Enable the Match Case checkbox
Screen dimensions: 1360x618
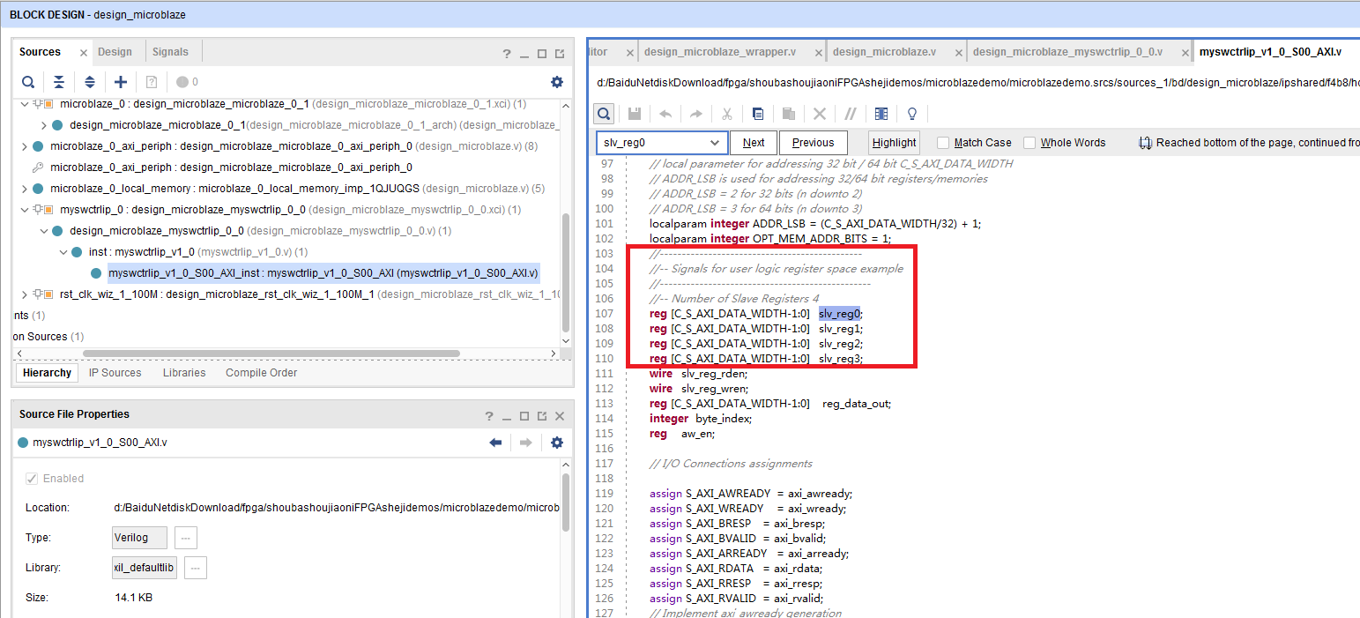coord(943,143)
